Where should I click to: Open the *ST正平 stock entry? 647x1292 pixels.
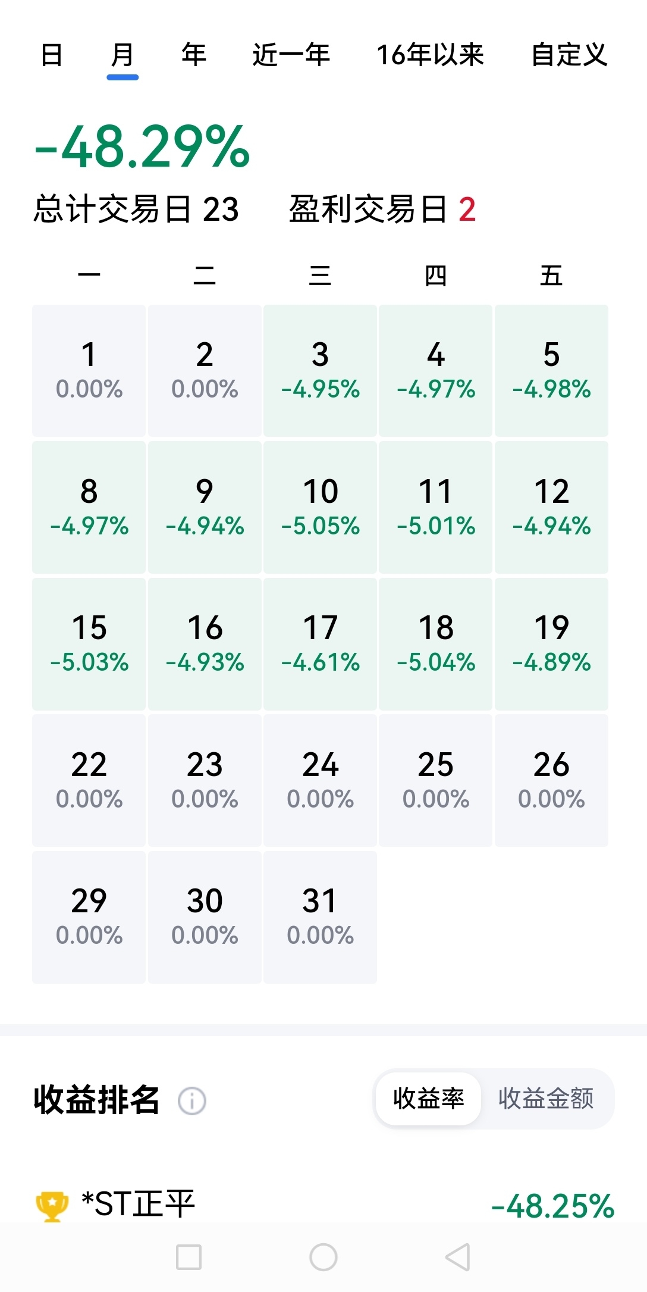pyautogui.click(x=139, y=1205)
